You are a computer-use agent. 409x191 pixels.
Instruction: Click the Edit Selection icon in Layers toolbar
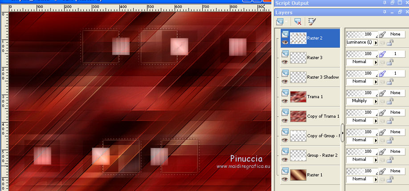tap(312, 21)
